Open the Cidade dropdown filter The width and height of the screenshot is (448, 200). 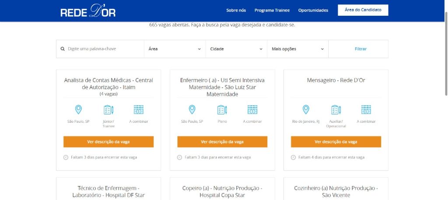(236, 49)
